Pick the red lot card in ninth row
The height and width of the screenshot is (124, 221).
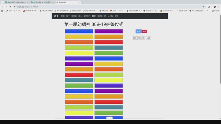[79, 75]
